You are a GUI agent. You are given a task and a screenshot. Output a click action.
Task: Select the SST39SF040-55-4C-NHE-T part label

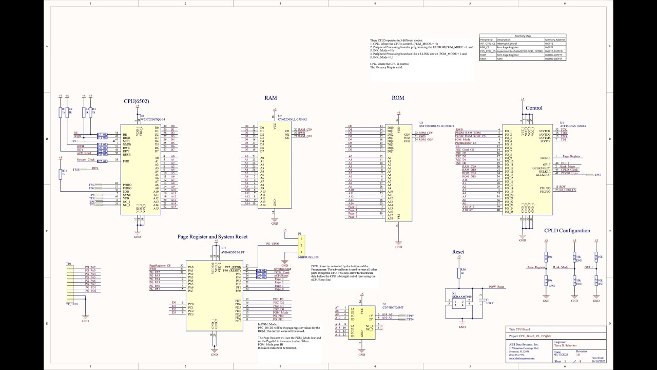click(x=436, y=126)
